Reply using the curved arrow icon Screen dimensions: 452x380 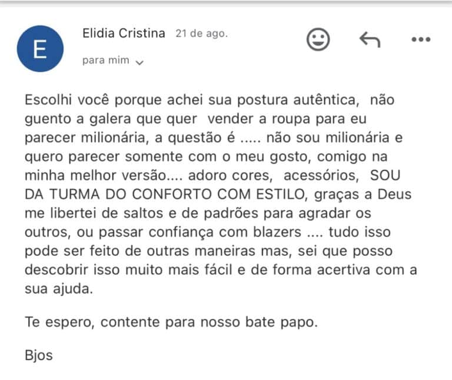coord(370,39)
